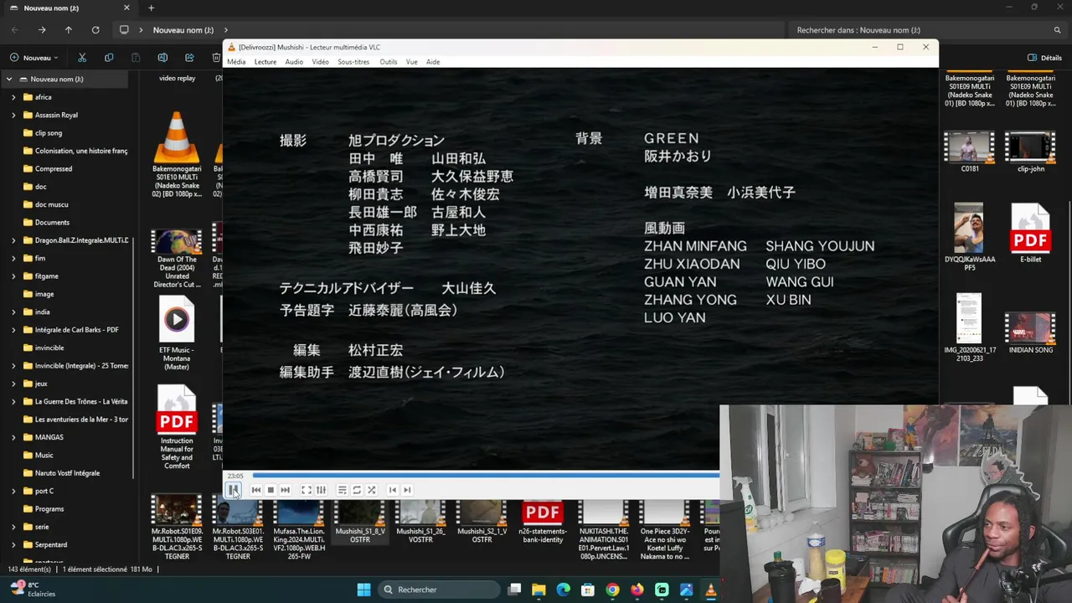Select the E-billet PDF file

(x=1030, y=234)
